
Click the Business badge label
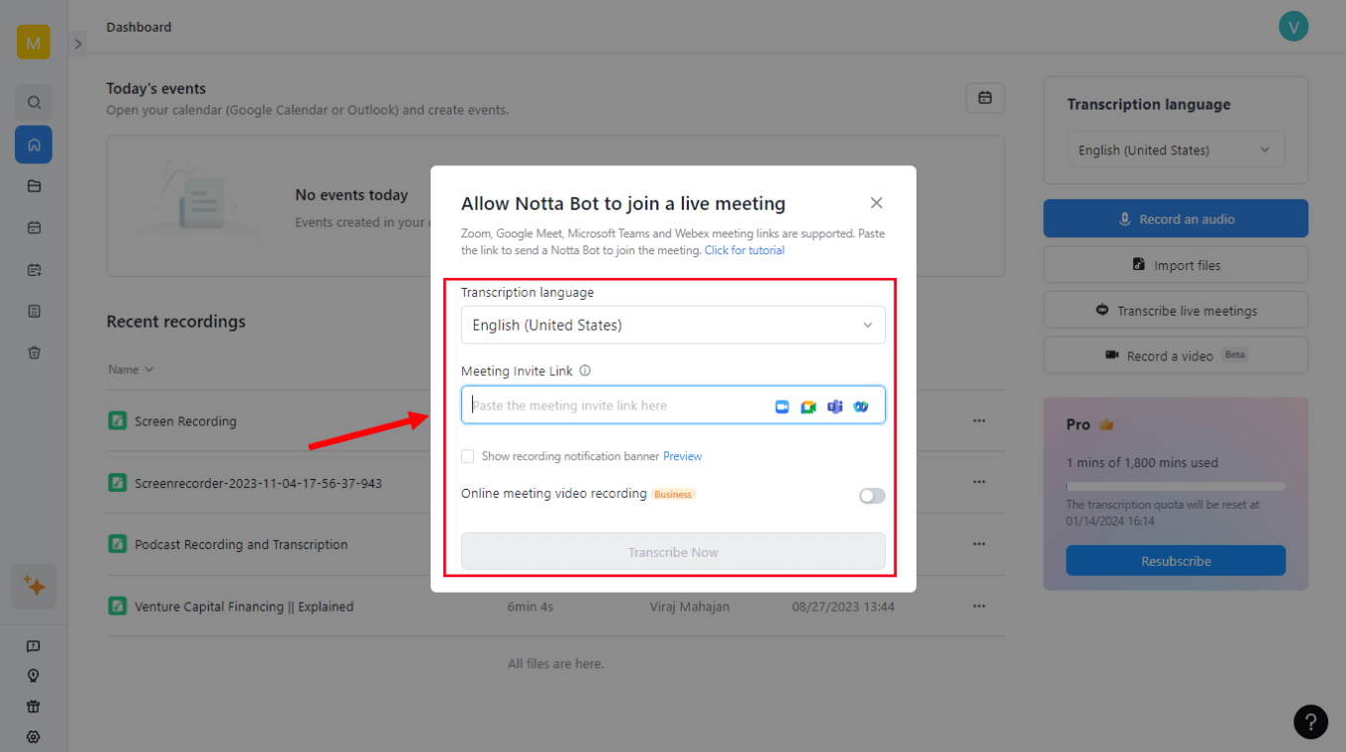(x=673, y=494)
